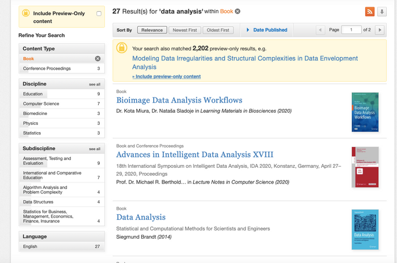
Task: Filter by Assessment, Testing and Evaluation
Action: [61, 161]
